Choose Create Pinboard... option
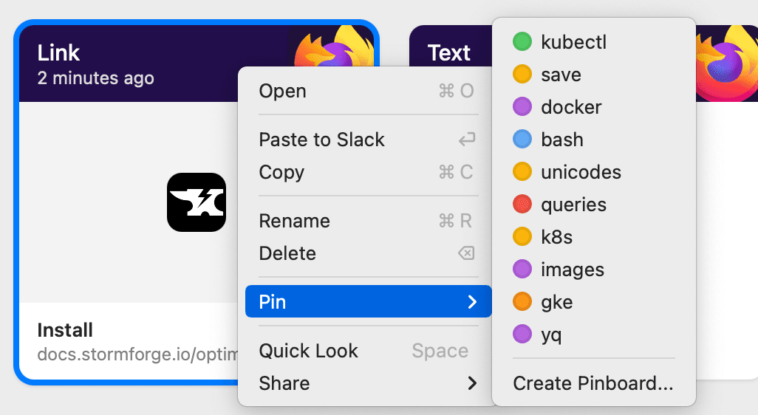Image resolution: width=758 pixels, height=415 pixels. pos(594,383)
